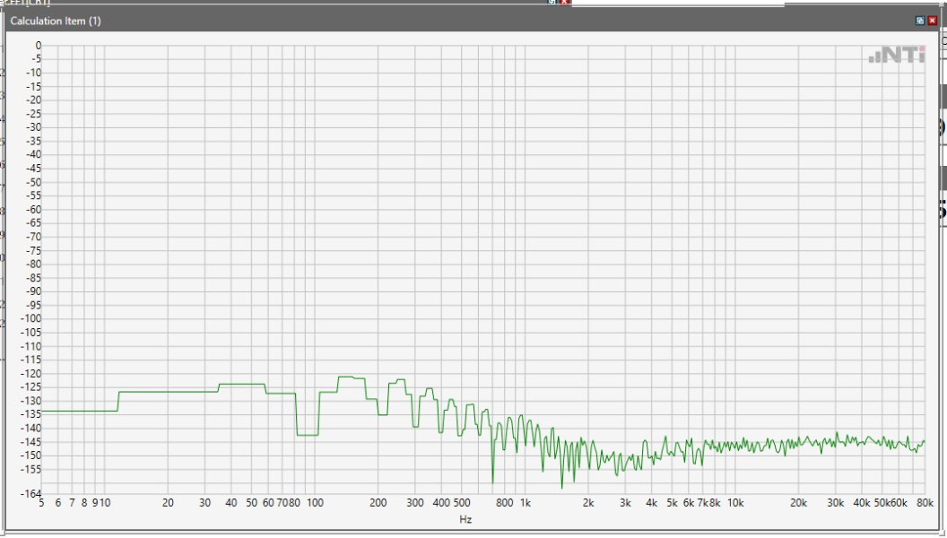
Task: Click the 20 Hz tick label on x-axis
Action: [168, 504]
